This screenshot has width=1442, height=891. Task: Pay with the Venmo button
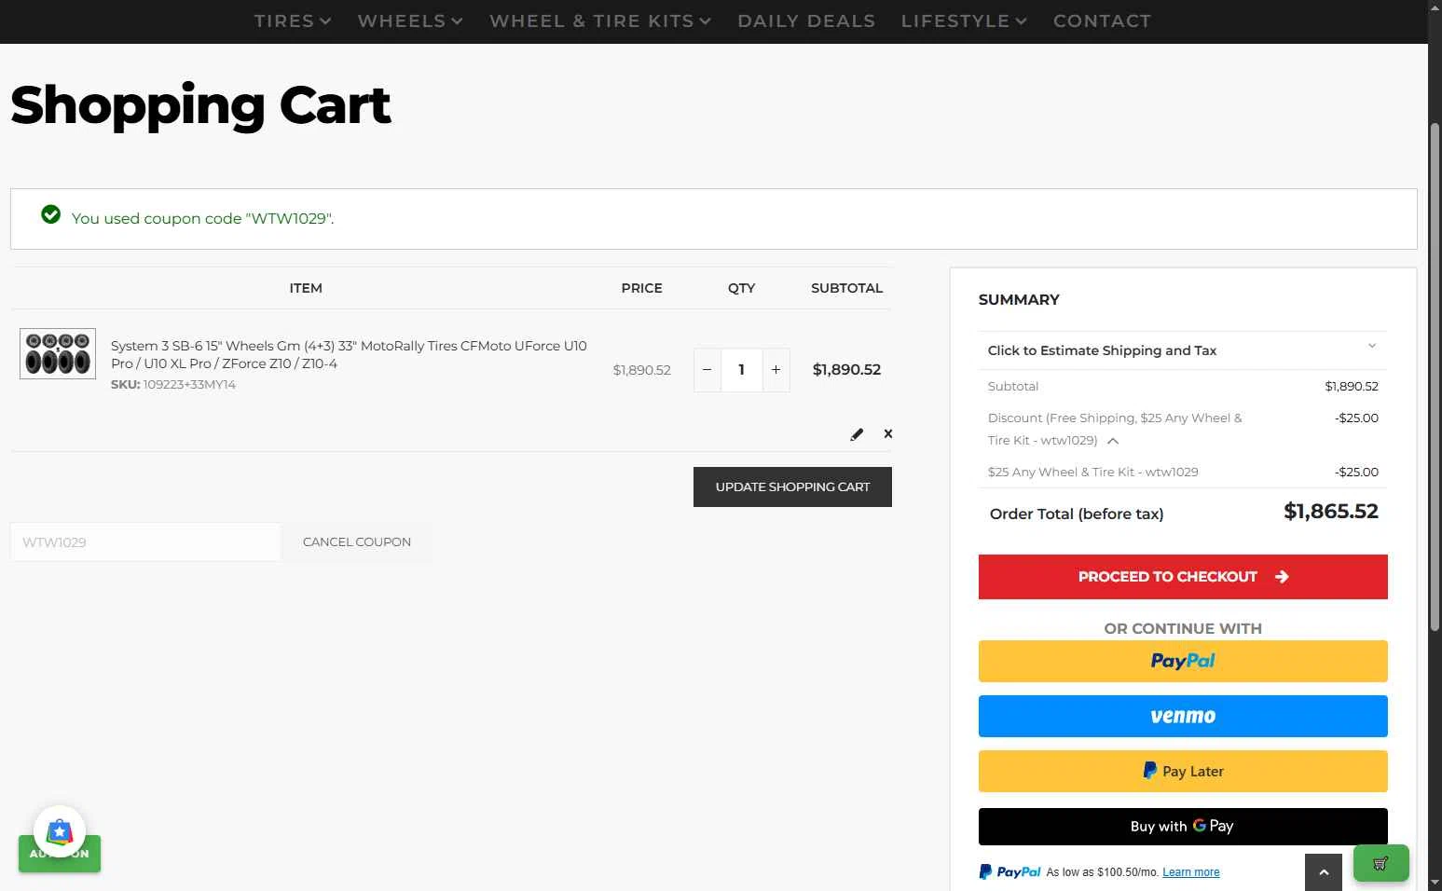click(1183, 716)
